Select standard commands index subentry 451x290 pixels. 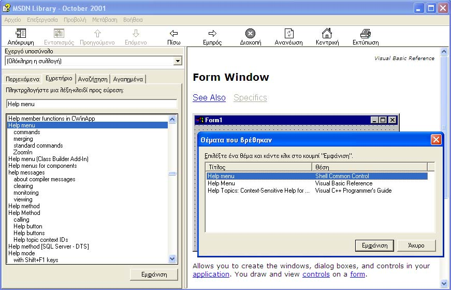[38, 146]
